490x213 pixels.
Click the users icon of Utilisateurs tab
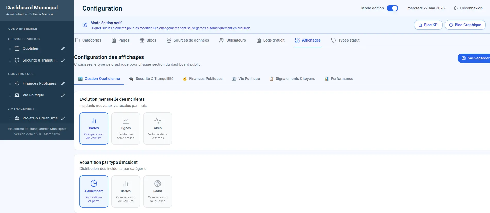tap(222, 40)
